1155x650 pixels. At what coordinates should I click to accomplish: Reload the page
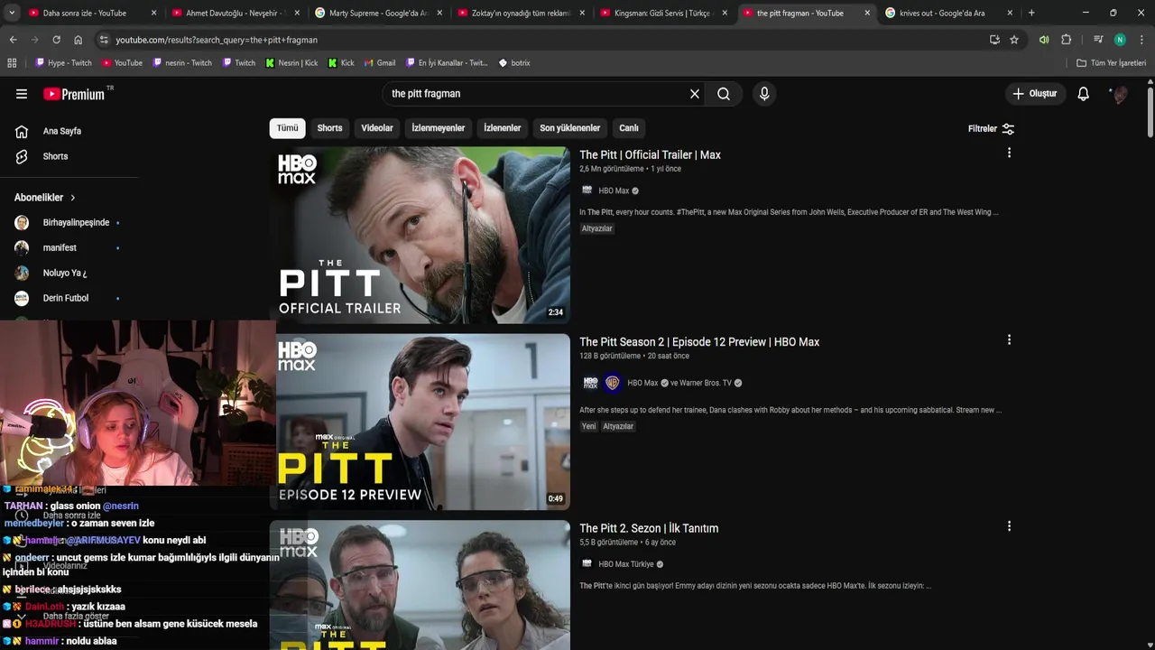click(x=56, y=40)
